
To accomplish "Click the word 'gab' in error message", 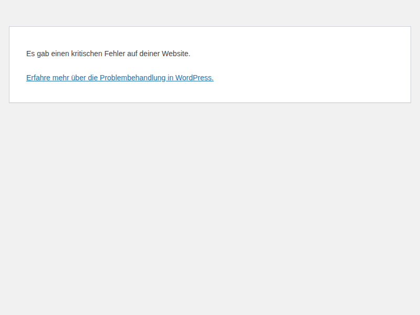I will pos(43,54).
